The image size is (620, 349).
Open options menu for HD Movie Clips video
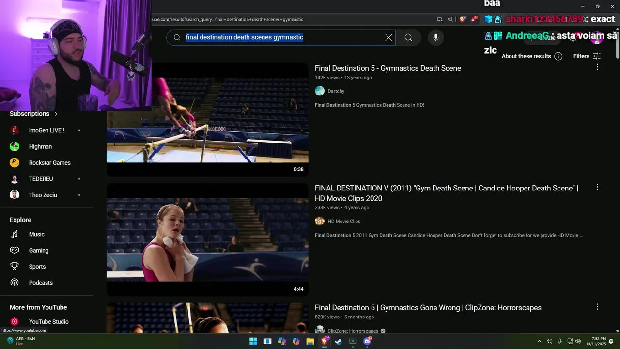point(597,187)
